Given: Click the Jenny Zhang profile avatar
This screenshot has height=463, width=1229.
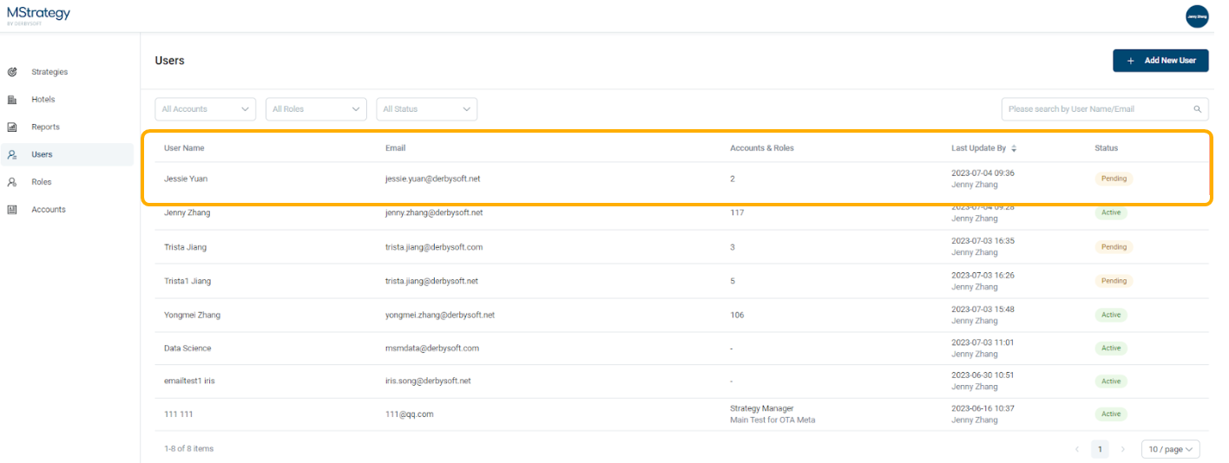Looking at the screenshot, I should tap(1197, 16).
